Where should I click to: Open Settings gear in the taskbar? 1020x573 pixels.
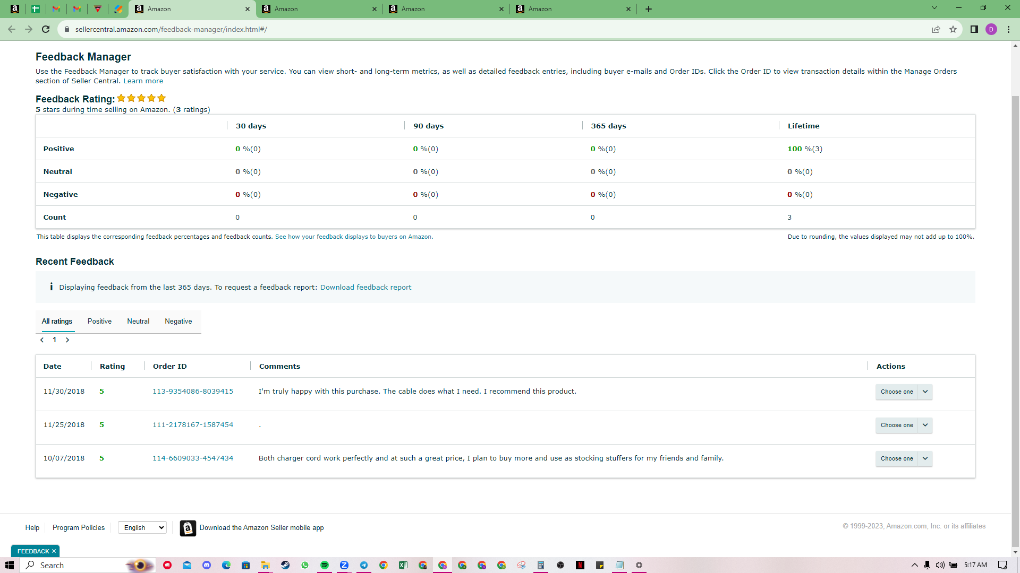point(639,566)
